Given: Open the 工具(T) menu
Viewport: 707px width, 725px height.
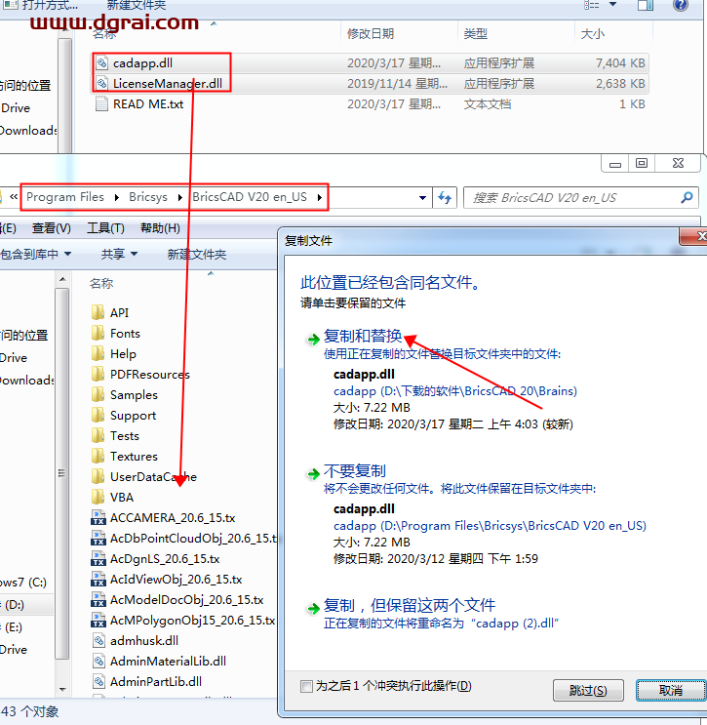Looking at the screenshot, I should [x=106, y=228].
